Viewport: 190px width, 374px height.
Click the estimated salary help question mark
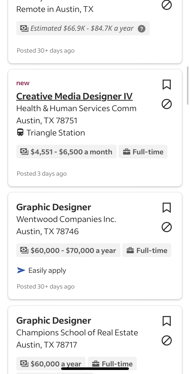[x=142, y=29]
